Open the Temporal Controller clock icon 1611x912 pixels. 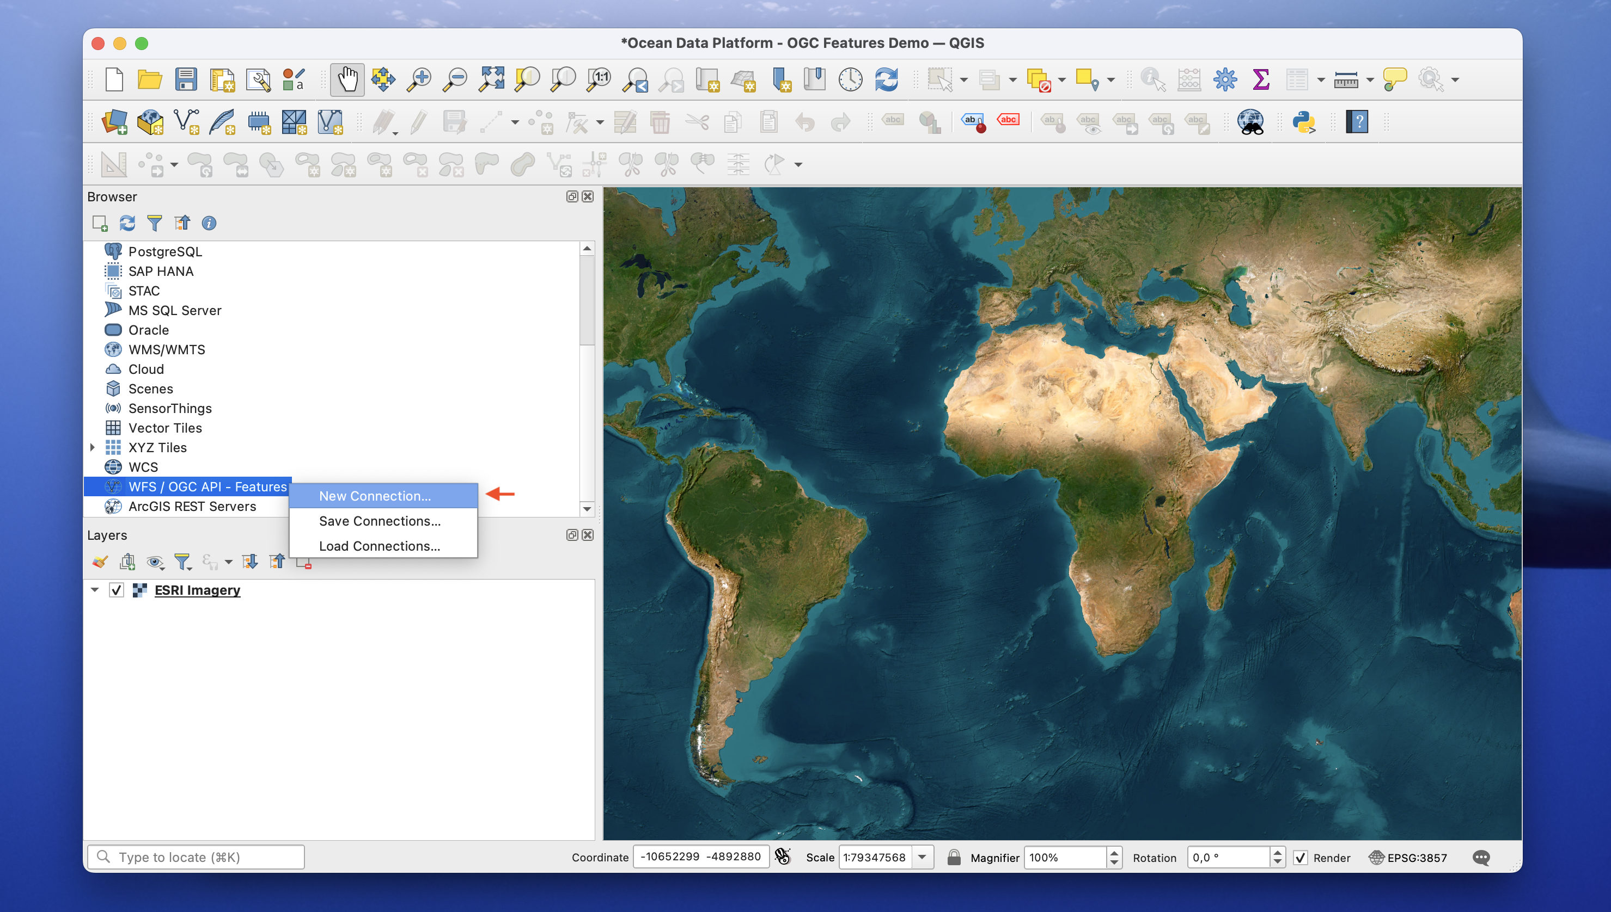click(x=850, y=79)
